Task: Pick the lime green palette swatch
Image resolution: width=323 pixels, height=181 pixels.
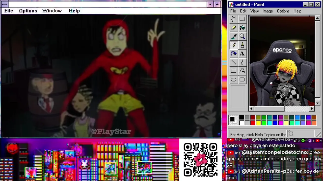Action: [x=264, y=123]
